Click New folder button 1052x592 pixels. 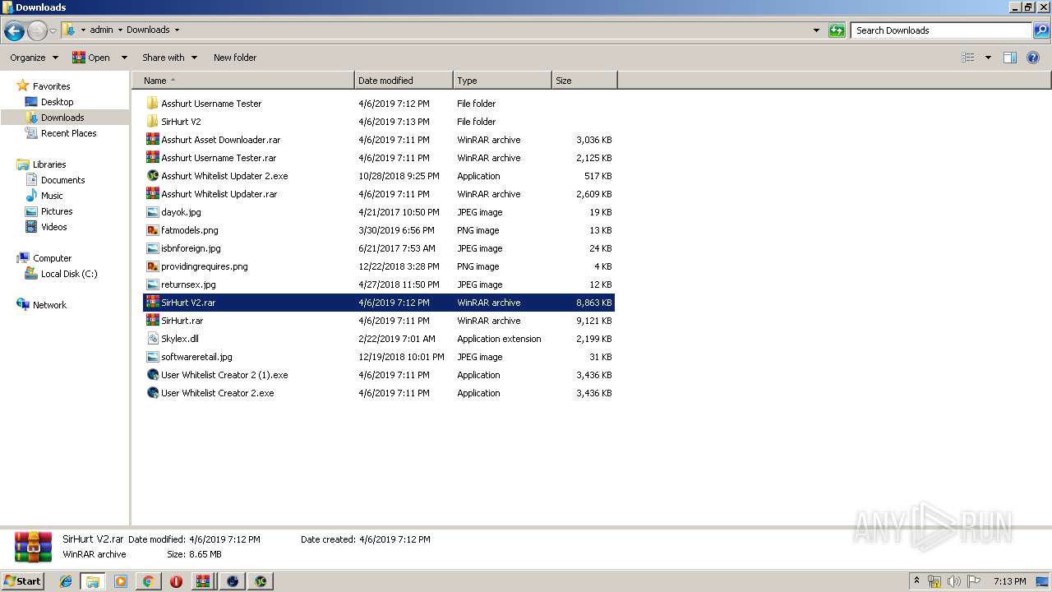(235, 58)
